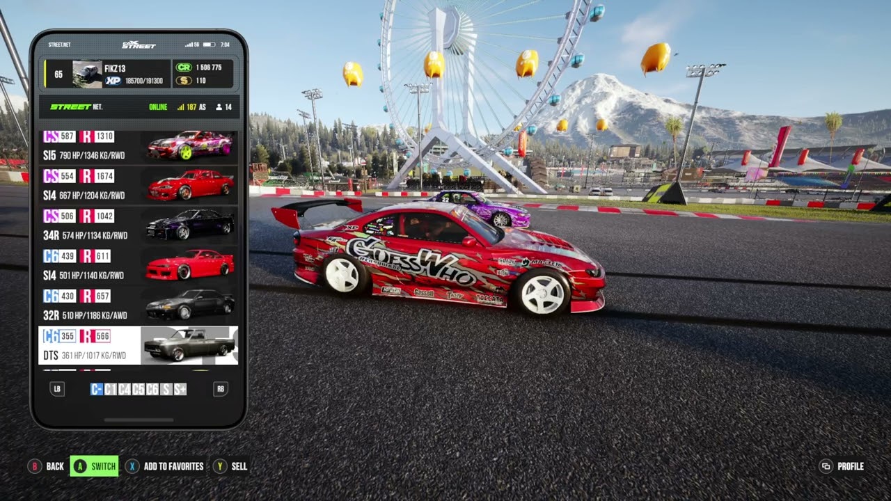891x501 pixels.
Task: Click the RB next class button
Action: pos(221,389)
